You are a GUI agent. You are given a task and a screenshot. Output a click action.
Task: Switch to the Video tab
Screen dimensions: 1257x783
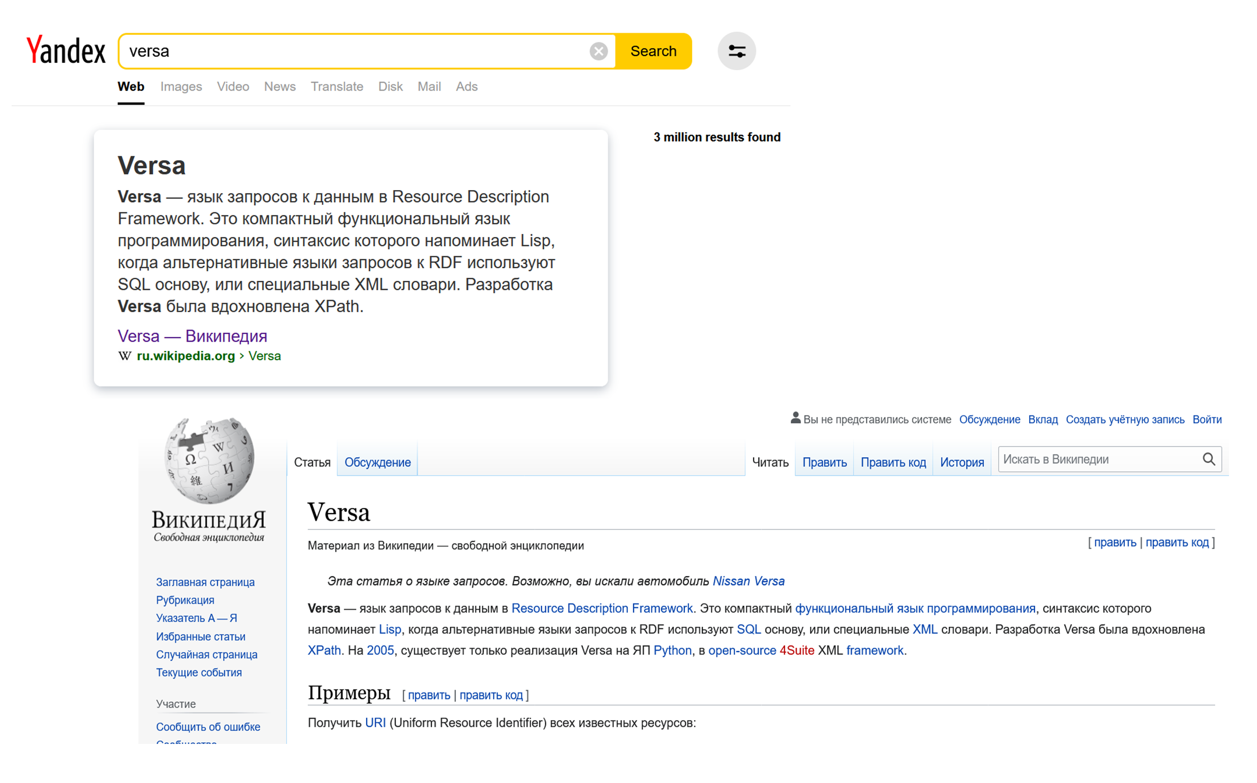pyautogui.click(x=232, y=87)
